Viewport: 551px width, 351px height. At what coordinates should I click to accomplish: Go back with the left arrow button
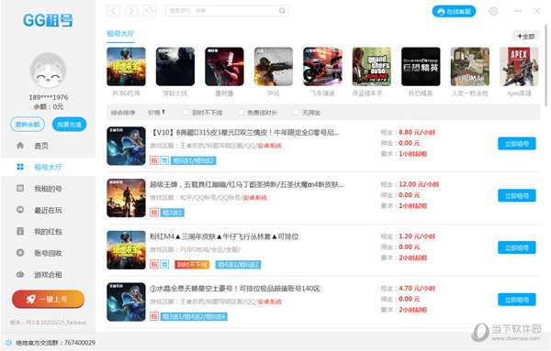click(113, 11)
